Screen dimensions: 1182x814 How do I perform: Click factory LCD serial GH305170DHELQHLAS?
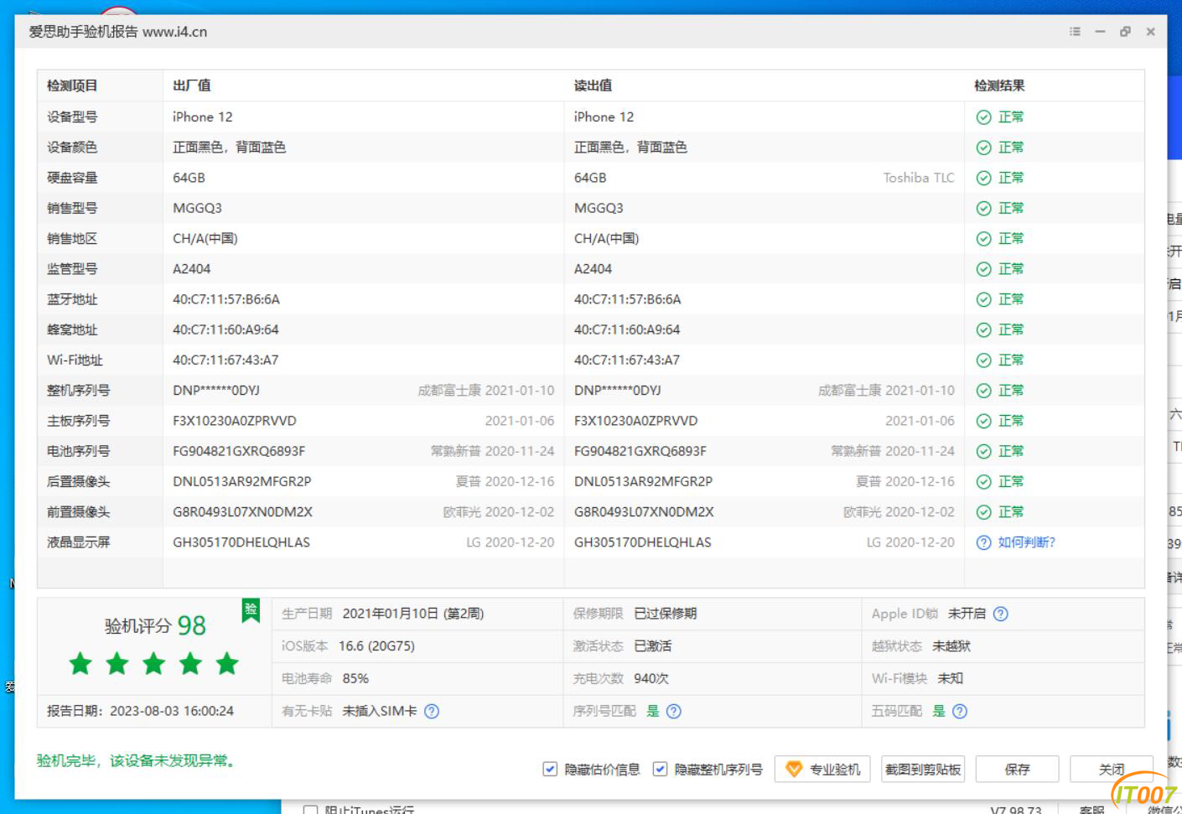pyautogui.click(x=241, y=542)
